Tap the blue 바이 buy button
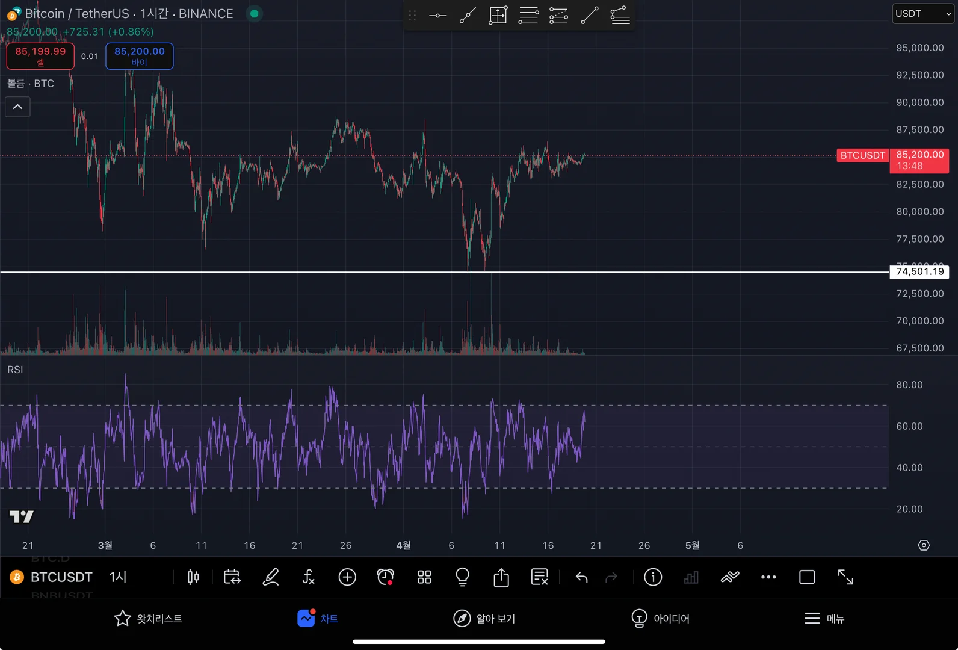 (x=140, y=56)
